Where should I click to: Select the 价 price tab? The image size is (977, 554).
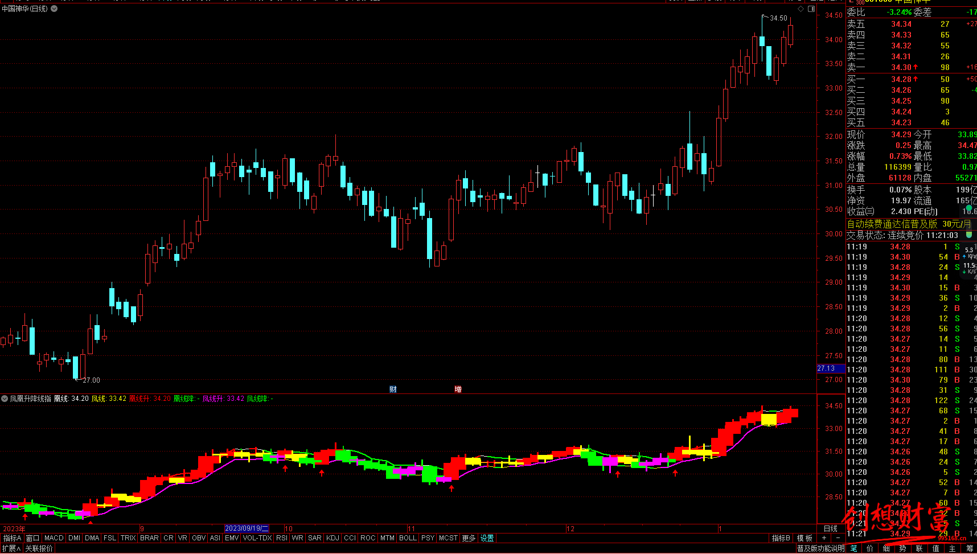pos(870,548)
